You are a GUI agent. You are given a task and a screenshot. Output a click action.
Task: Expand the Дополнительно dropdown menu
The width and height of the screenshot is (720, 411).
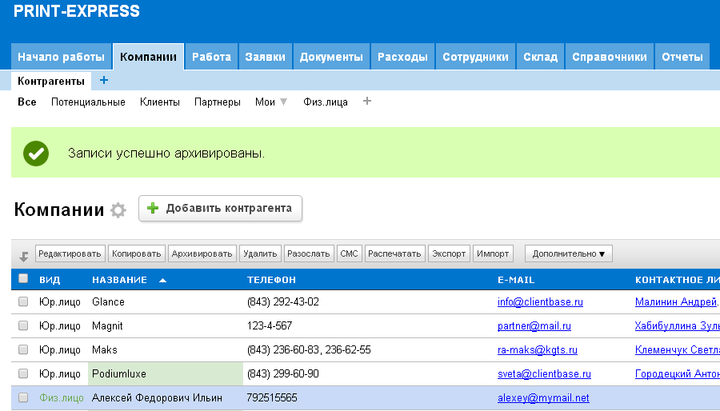click(568, 254)
